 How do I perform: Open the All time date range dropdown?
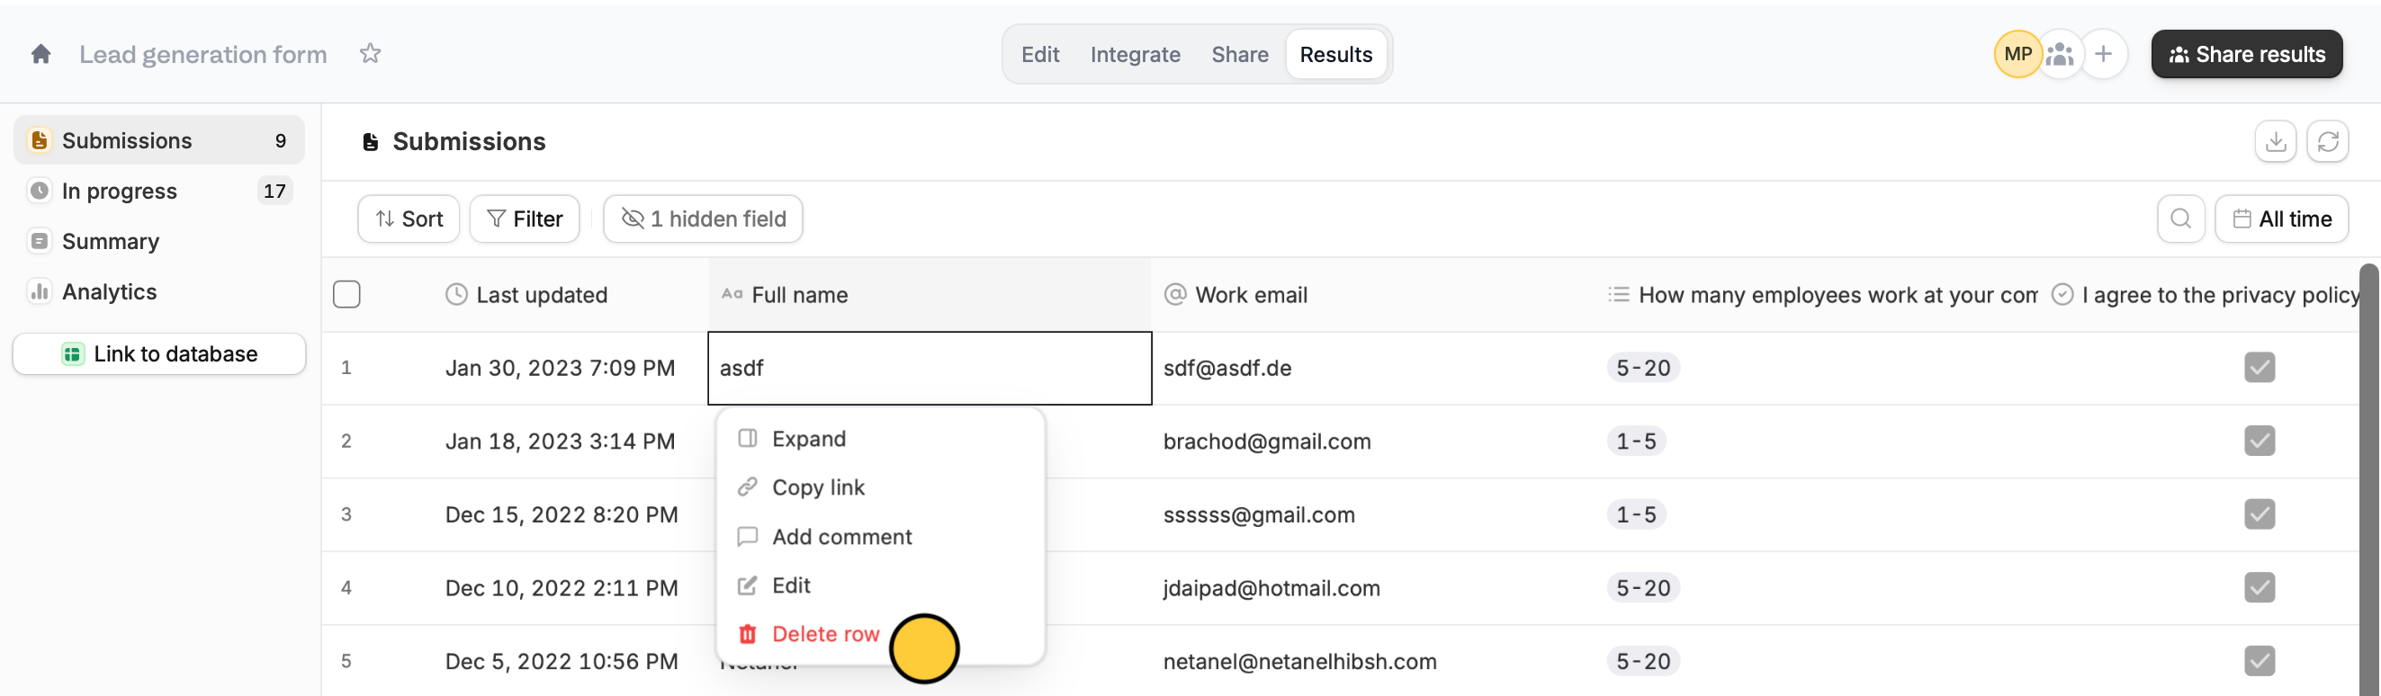[x=2281, y=219]
